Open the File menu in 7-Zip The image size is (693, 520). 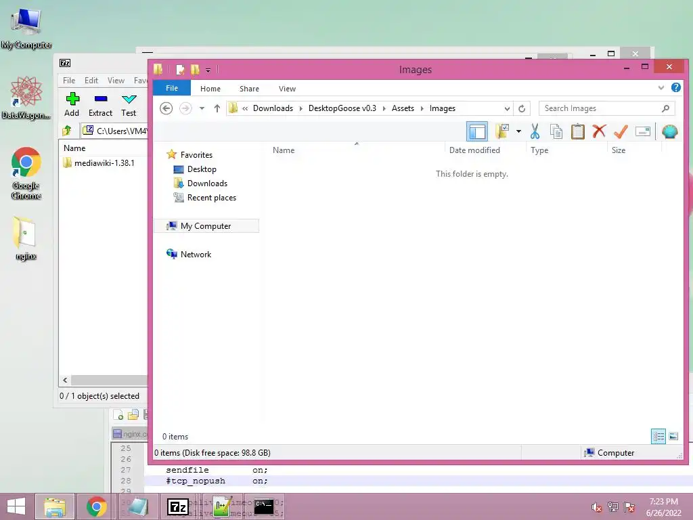(69, 81)
